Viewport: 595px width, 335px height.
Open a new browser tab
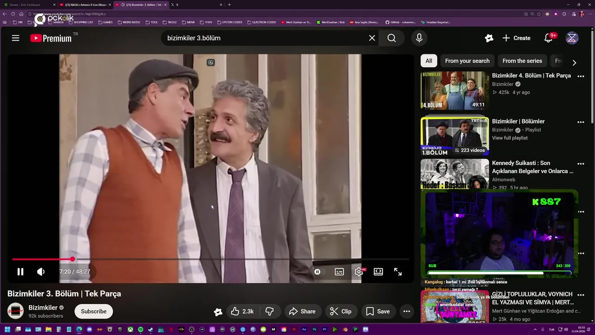click(229, 5)
